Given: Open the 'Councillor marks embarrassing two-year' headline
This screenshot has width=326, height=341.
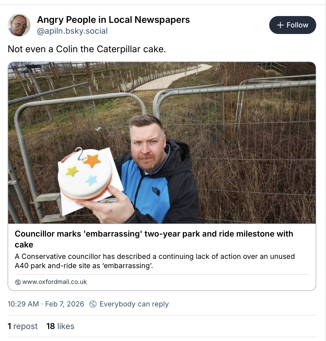Looking at the screenshot, I should pyautogui.click(x=154, y=239).
